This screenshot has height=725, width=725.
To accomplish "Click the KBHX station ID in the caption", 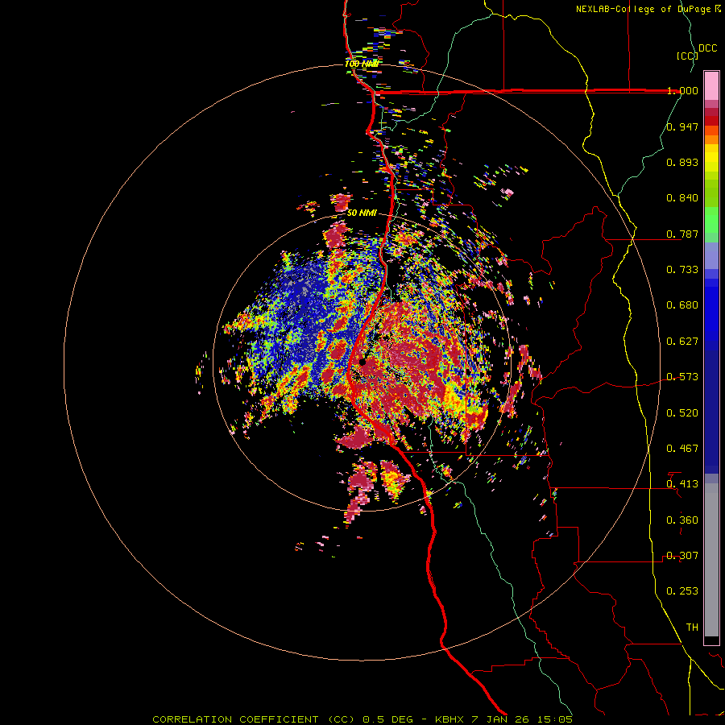I will coord(451,719).
